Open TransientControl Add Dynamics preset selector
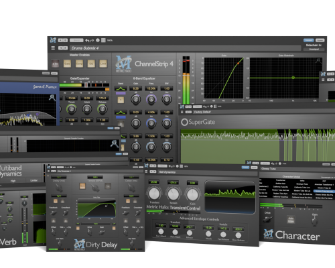 [208, 172]
